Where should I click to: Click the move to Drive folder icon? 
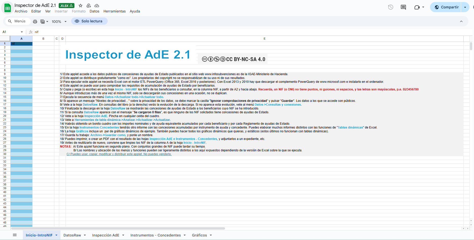[89, 6]
